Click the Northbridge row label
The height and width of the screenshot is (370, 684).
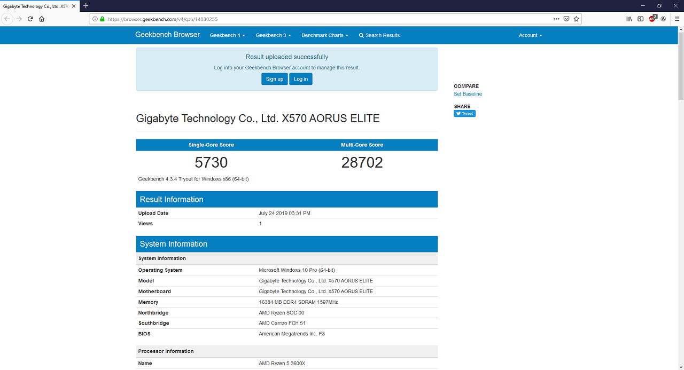153,313
